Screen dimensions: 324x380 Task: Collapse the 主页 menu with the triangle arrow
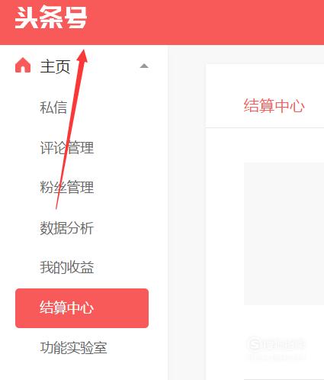144,66
